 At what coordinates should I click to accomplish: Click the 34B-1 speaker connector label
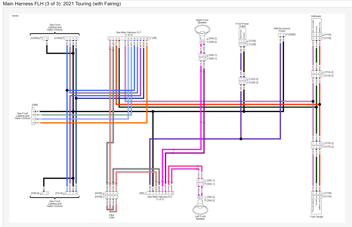[x=213, y=59]
